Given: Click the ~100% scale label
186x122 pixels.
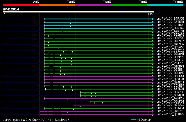Looking at the screenshot, I should coord(178,2).
